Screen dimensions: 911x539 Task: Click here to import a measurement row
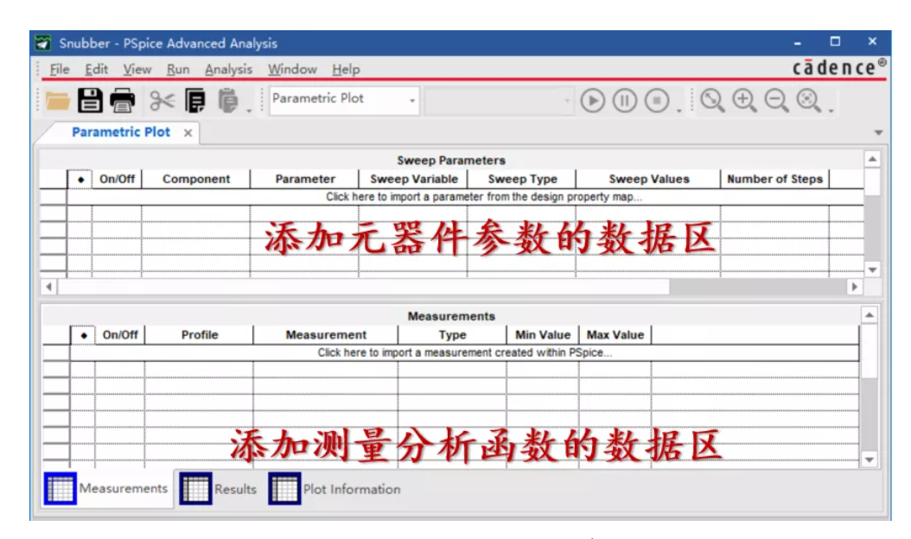pyautogui.click(x=464, y=352)
